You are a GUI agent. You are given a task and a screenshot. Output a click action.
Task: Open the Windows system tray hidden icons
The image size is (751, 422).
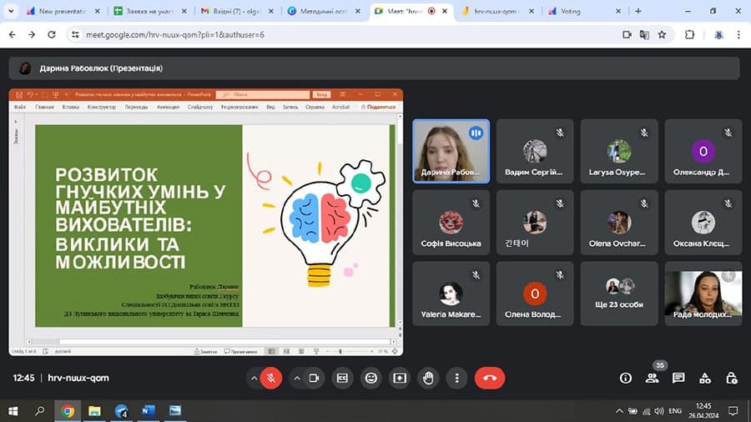619,411
